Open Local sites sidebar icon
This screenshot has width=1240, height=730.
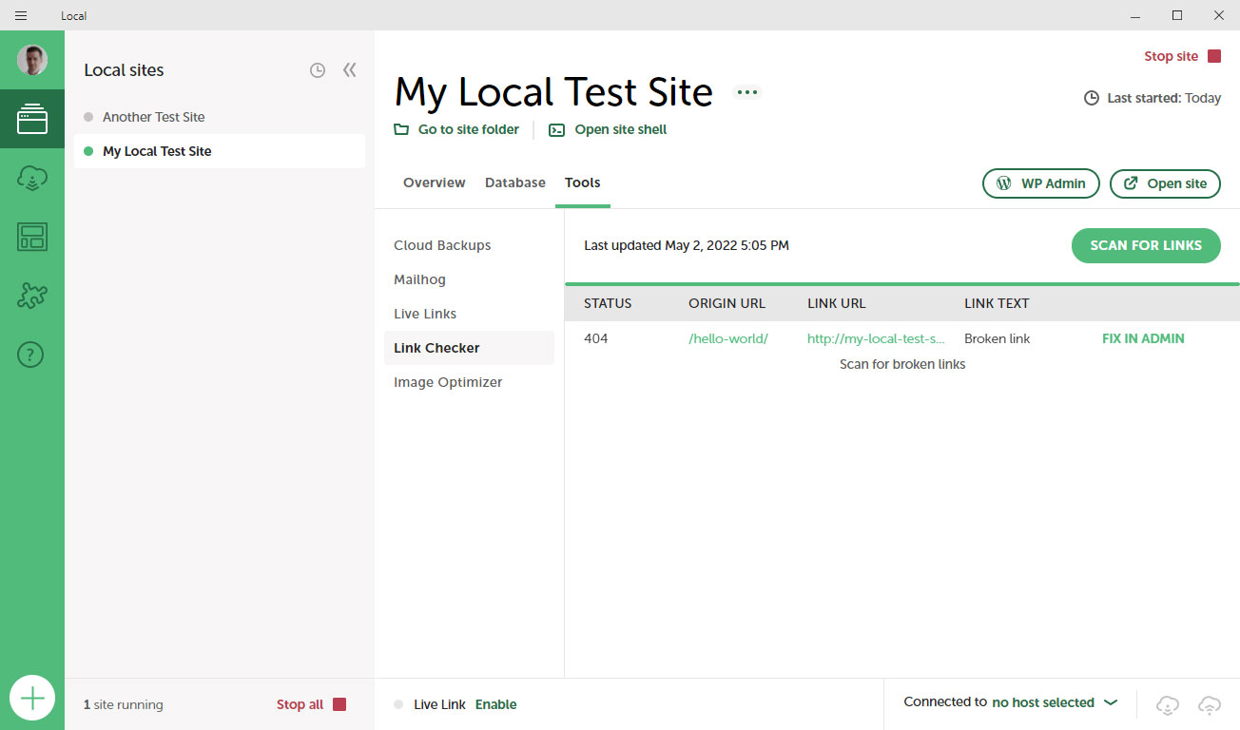32,119
